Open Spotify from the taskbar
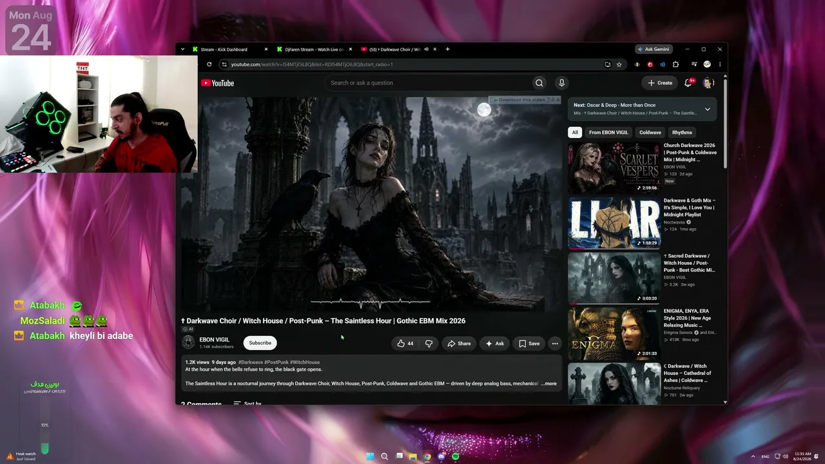The image size is (825, 464). pos(455,456)
